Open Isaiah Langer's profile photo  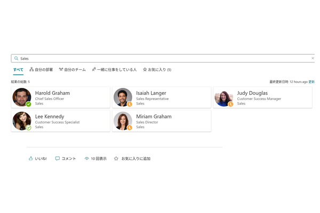click(123, 97)
